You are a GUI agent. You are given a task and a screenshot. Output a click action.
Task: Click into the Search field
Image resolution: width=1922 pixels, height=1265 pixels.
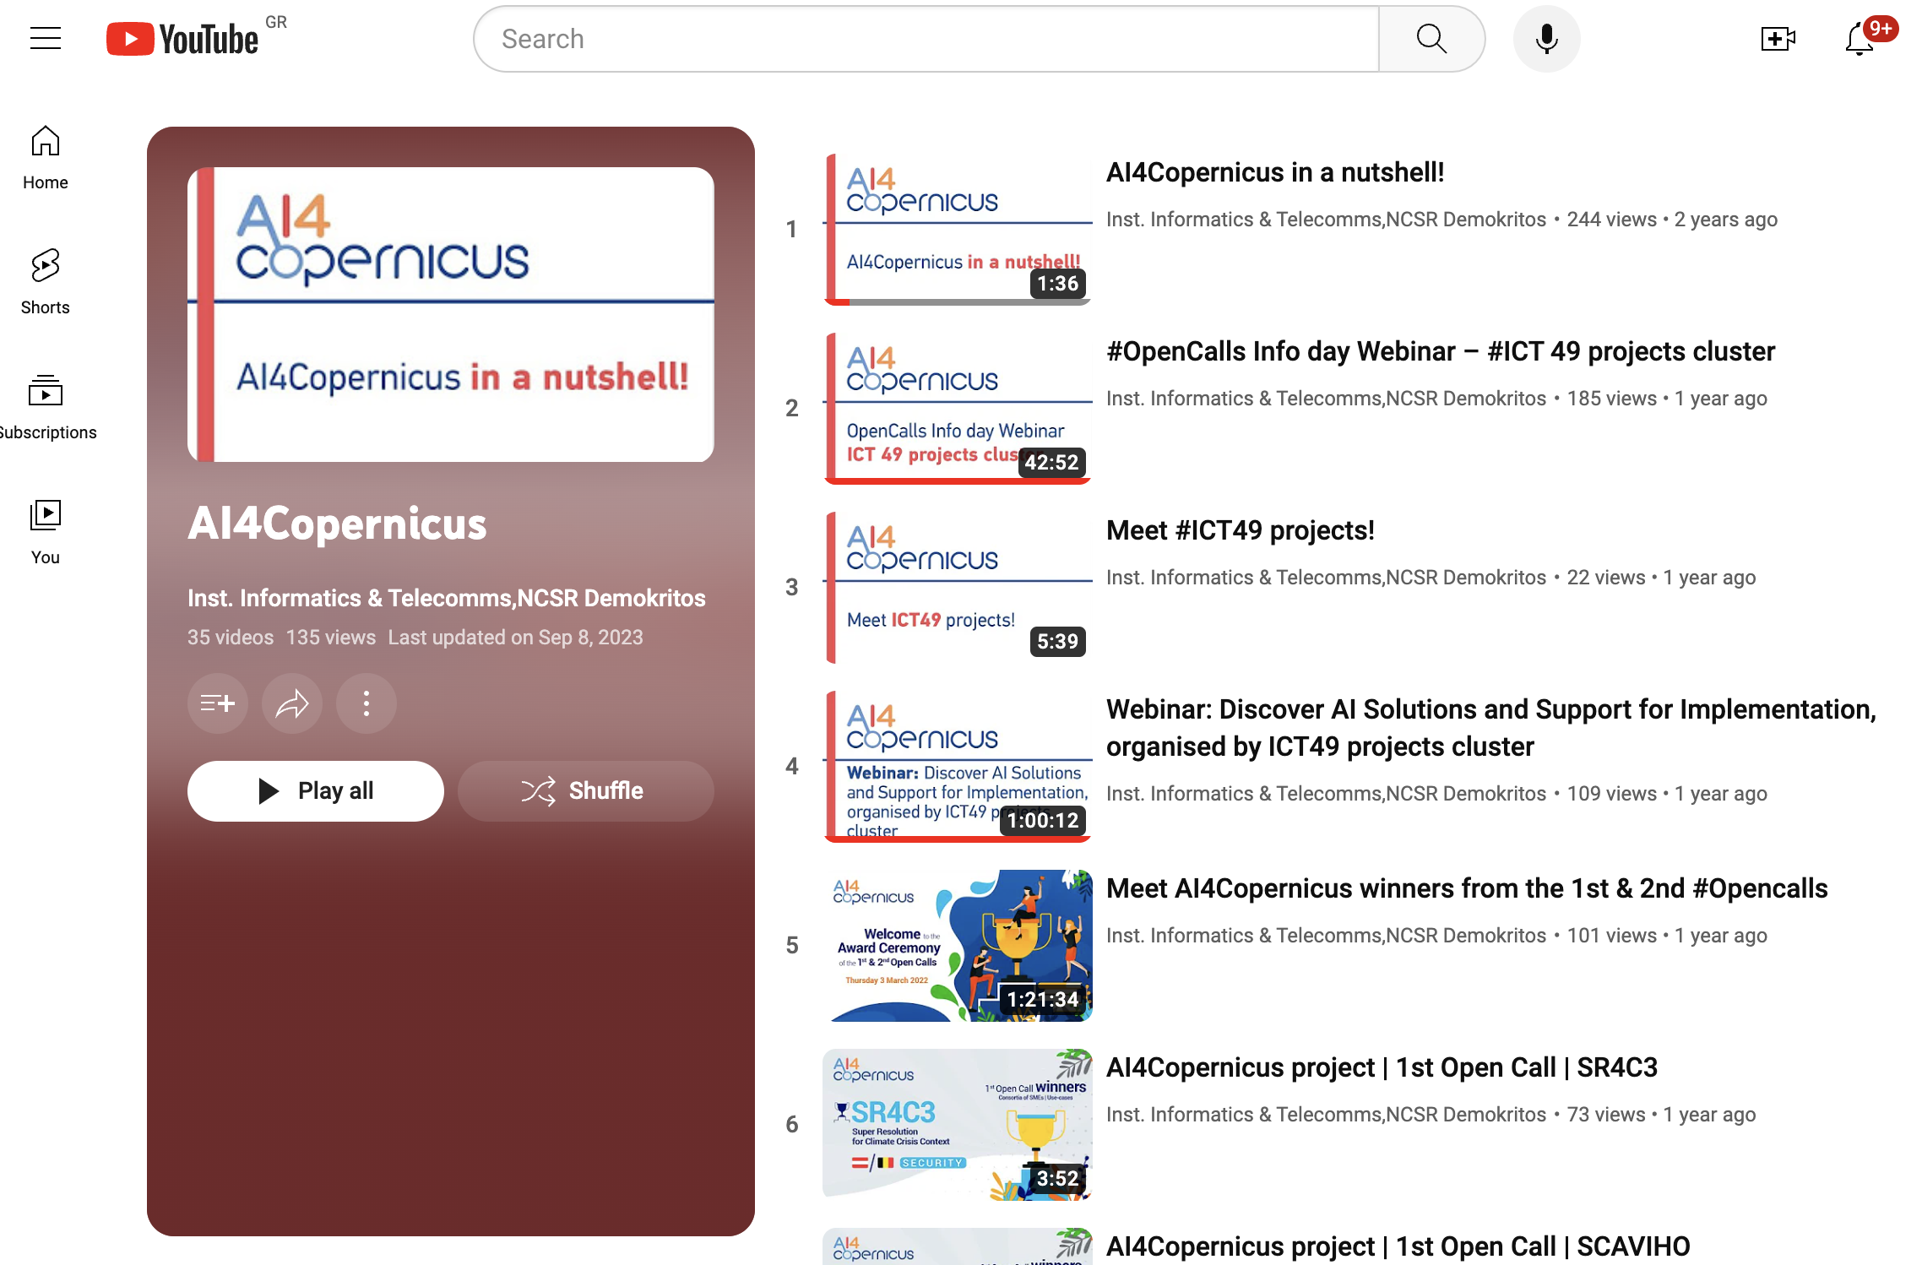tap(926, 39)
